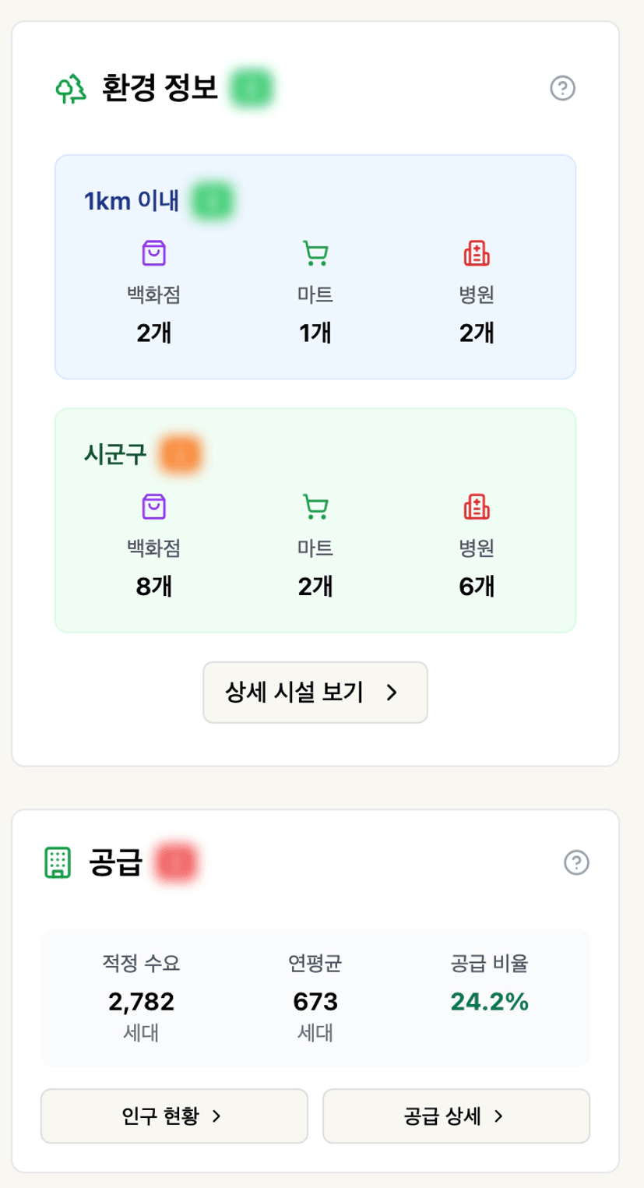Click the orange badge next to 시군구

click(181, 454)
